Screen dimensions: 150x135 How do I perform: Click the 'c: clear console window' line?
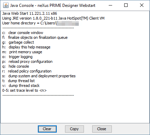point(23,33)
